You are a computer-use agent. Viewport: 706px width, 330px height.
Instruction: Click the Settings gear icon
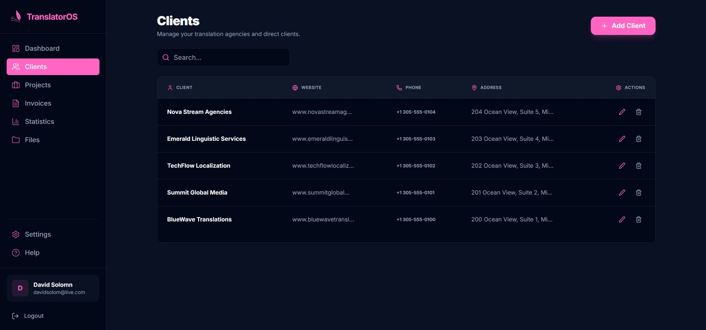16,234
